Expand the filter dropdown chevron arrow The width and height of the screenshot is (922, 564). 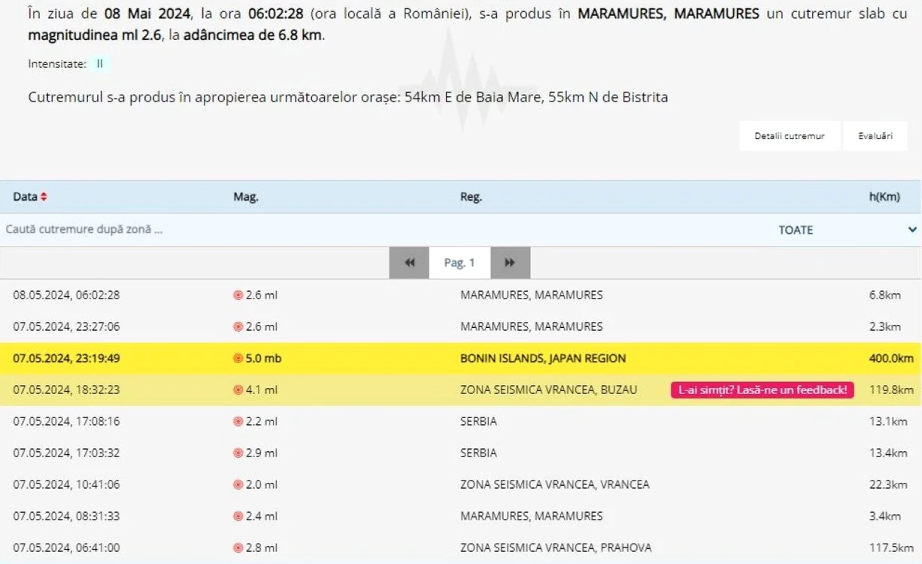tap(912, 230)
